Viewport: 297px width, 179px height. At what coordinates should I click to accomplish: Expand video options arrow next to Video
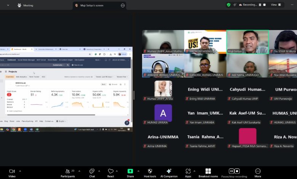pyautogui.click(x=20, y=171)
